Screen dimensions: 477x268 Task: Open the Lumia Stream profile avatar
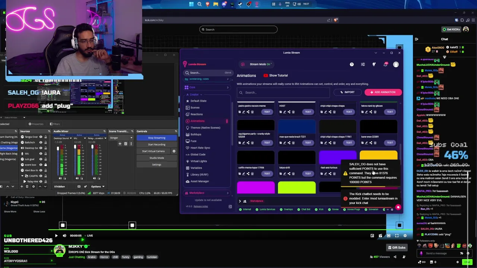click(x=396, y=64)
